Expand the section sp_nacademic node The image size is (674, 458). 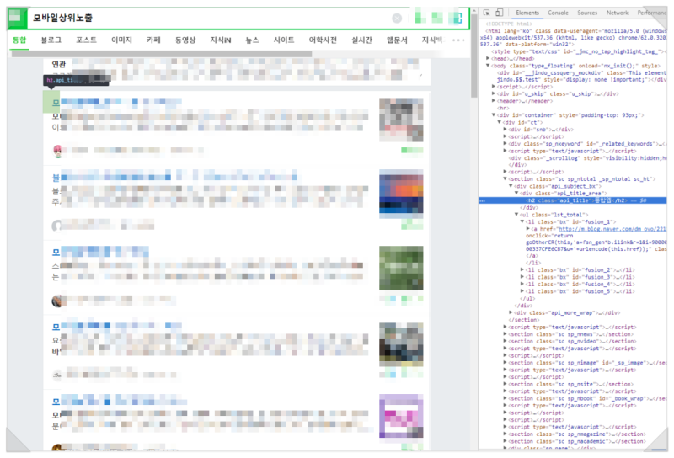click(x=505, y=442)
